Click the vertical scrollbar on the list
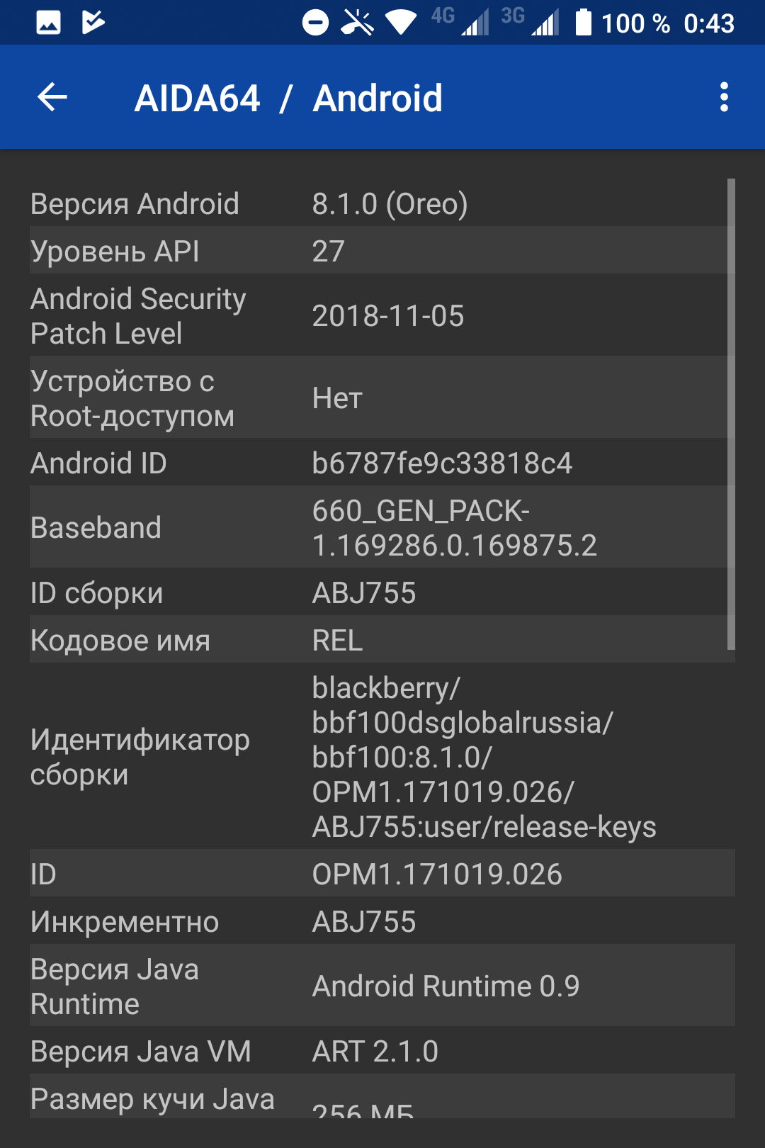Screen dimensions: 765x1148 (731, 414)
